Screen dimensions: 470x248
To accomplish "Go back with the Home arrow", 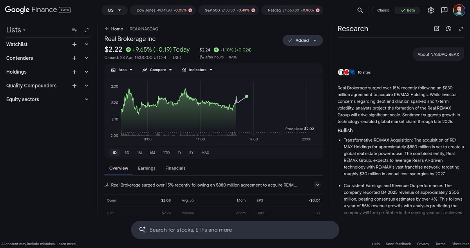I will point(107,29).
